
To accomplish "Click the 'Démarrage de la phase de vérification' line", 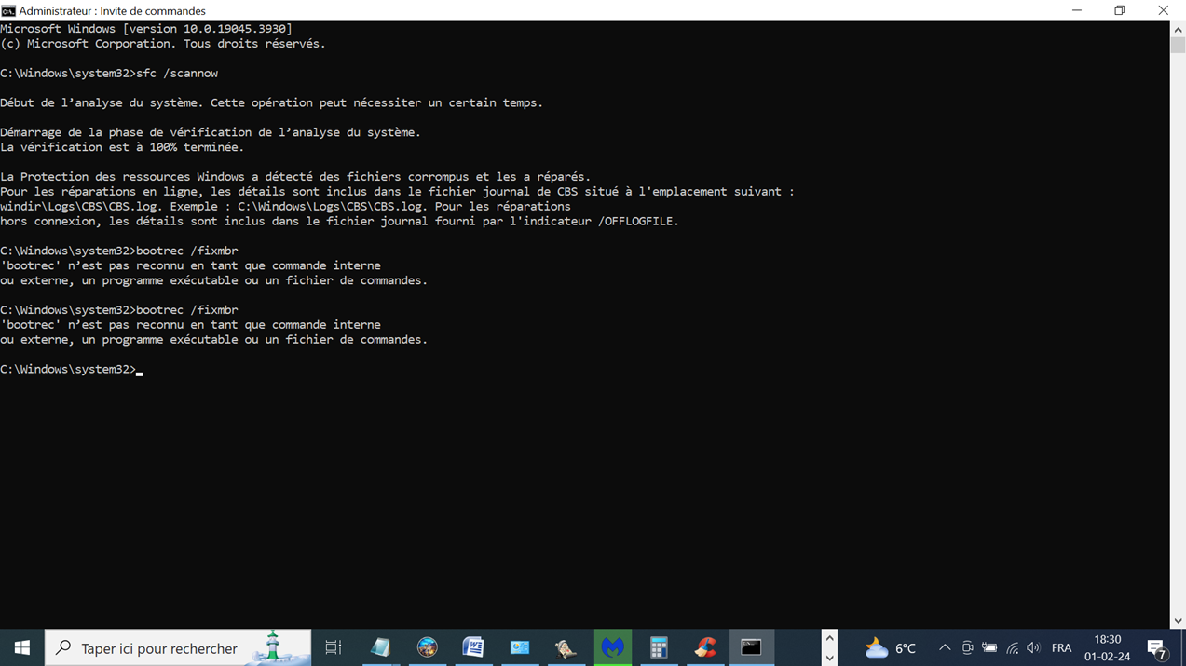I will point(211,132).
